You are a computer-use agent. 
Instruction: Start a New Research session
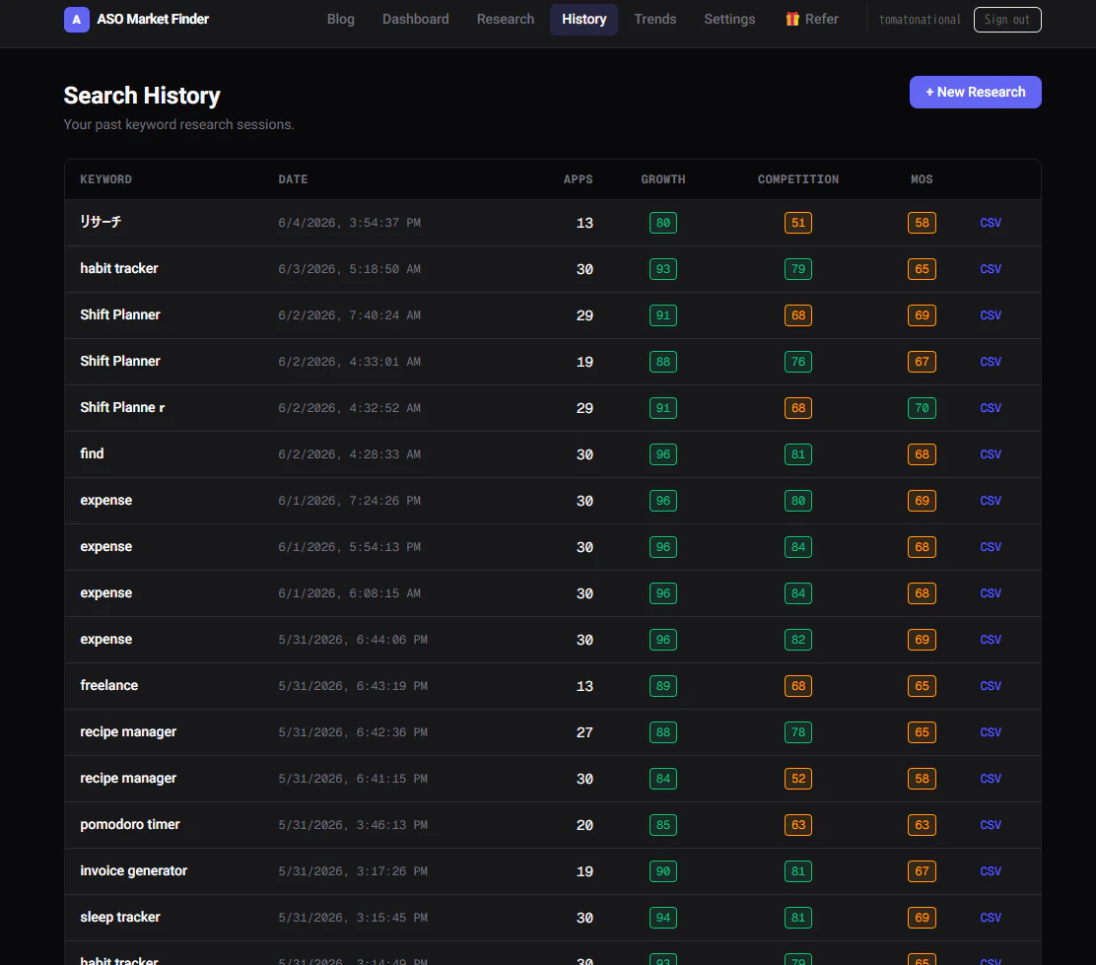(975, 93)
